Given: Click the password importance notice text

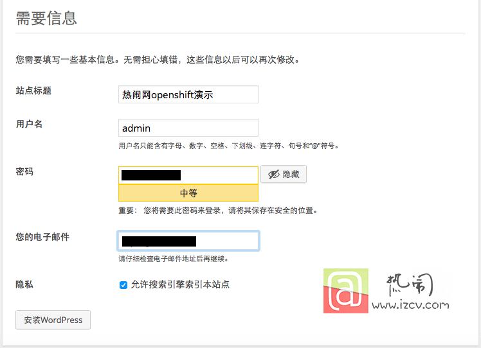Looking at the screenshot, I should (x=218, y=211).
